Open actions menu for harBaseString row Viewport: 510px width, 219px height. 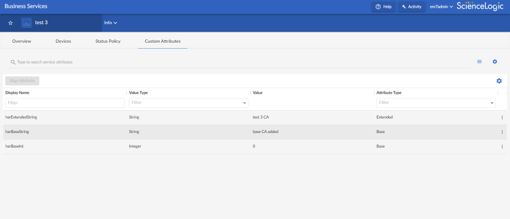coord(502,132)
